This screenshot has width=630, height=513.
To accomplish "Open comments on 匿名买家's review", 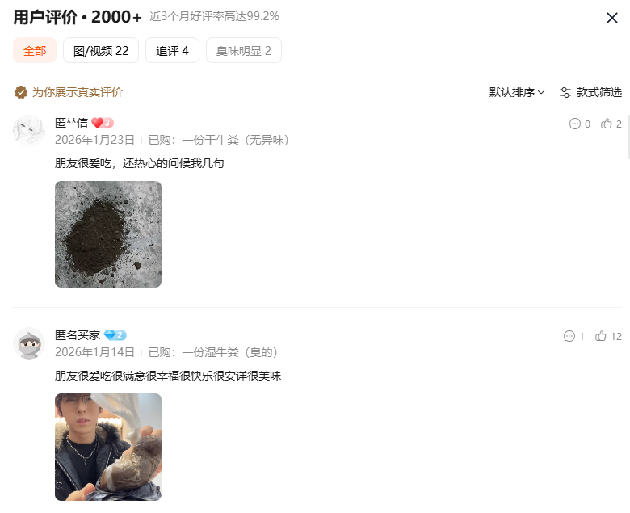I will pos(573,336).
